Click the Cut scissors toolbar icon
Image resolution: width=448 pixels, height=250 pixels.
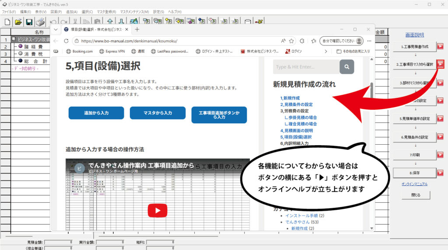[x=75, y=21]
